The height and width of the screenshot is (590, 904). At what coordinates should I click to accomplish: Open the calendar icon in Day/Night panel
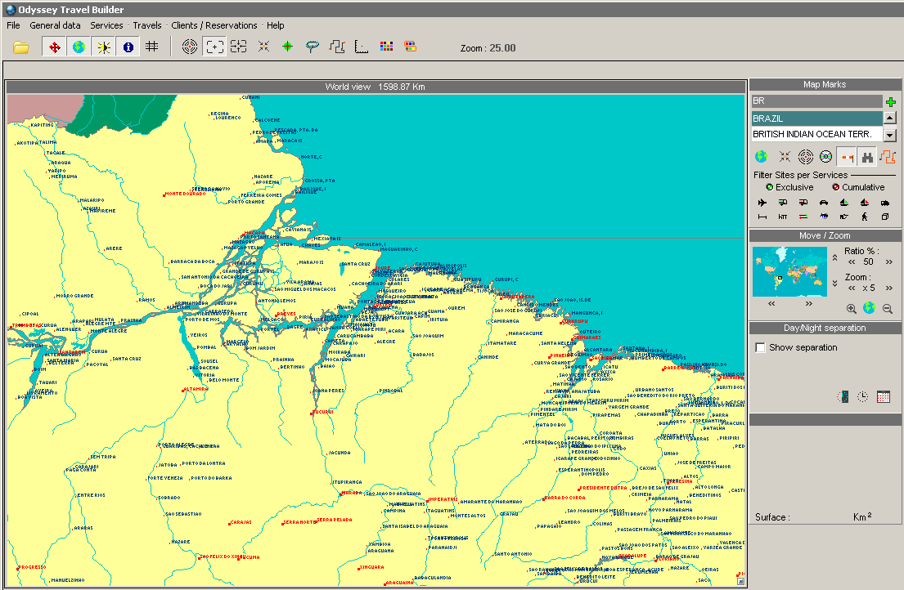[x=884, y=396]
